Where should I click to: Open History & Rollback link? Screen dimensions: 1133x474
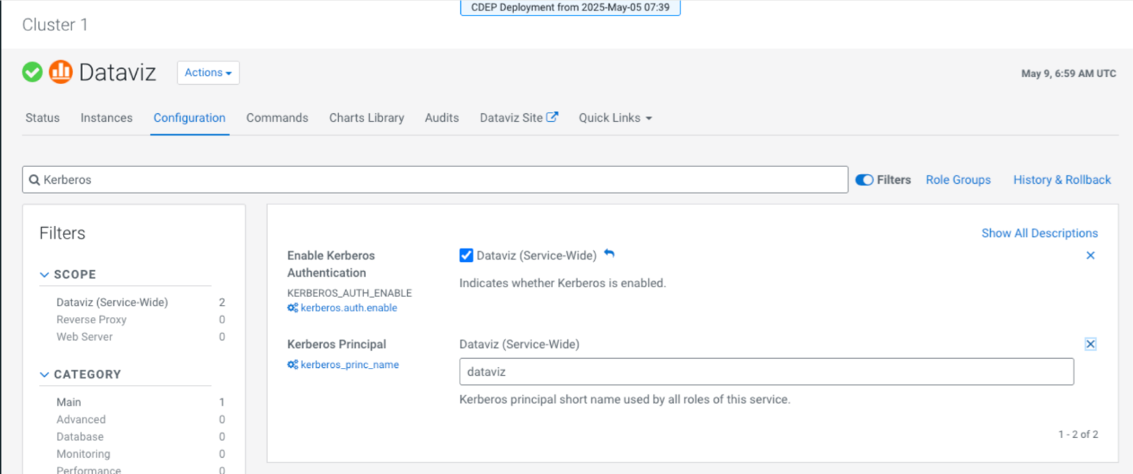pyautogui.click(x=1061, y=180)
